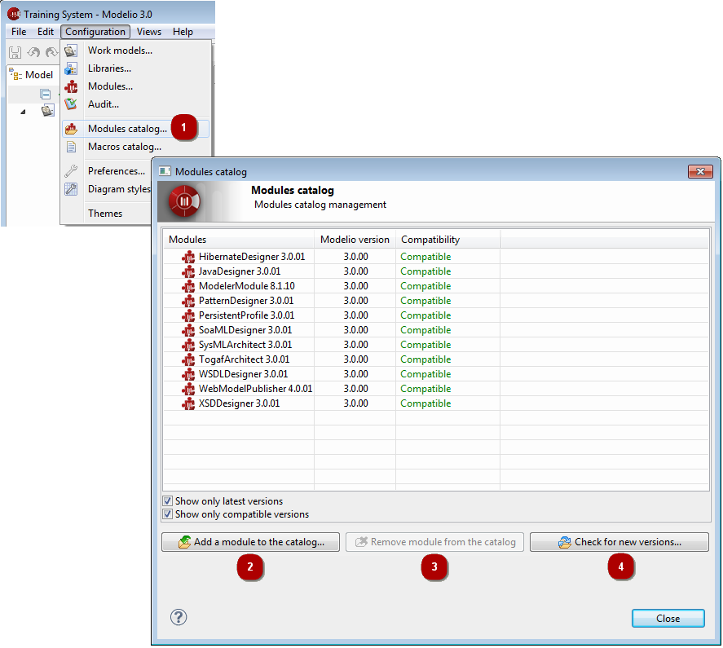Screen dimensions: 723x648
Task: Open the Views menu
Action: [149, 32]
